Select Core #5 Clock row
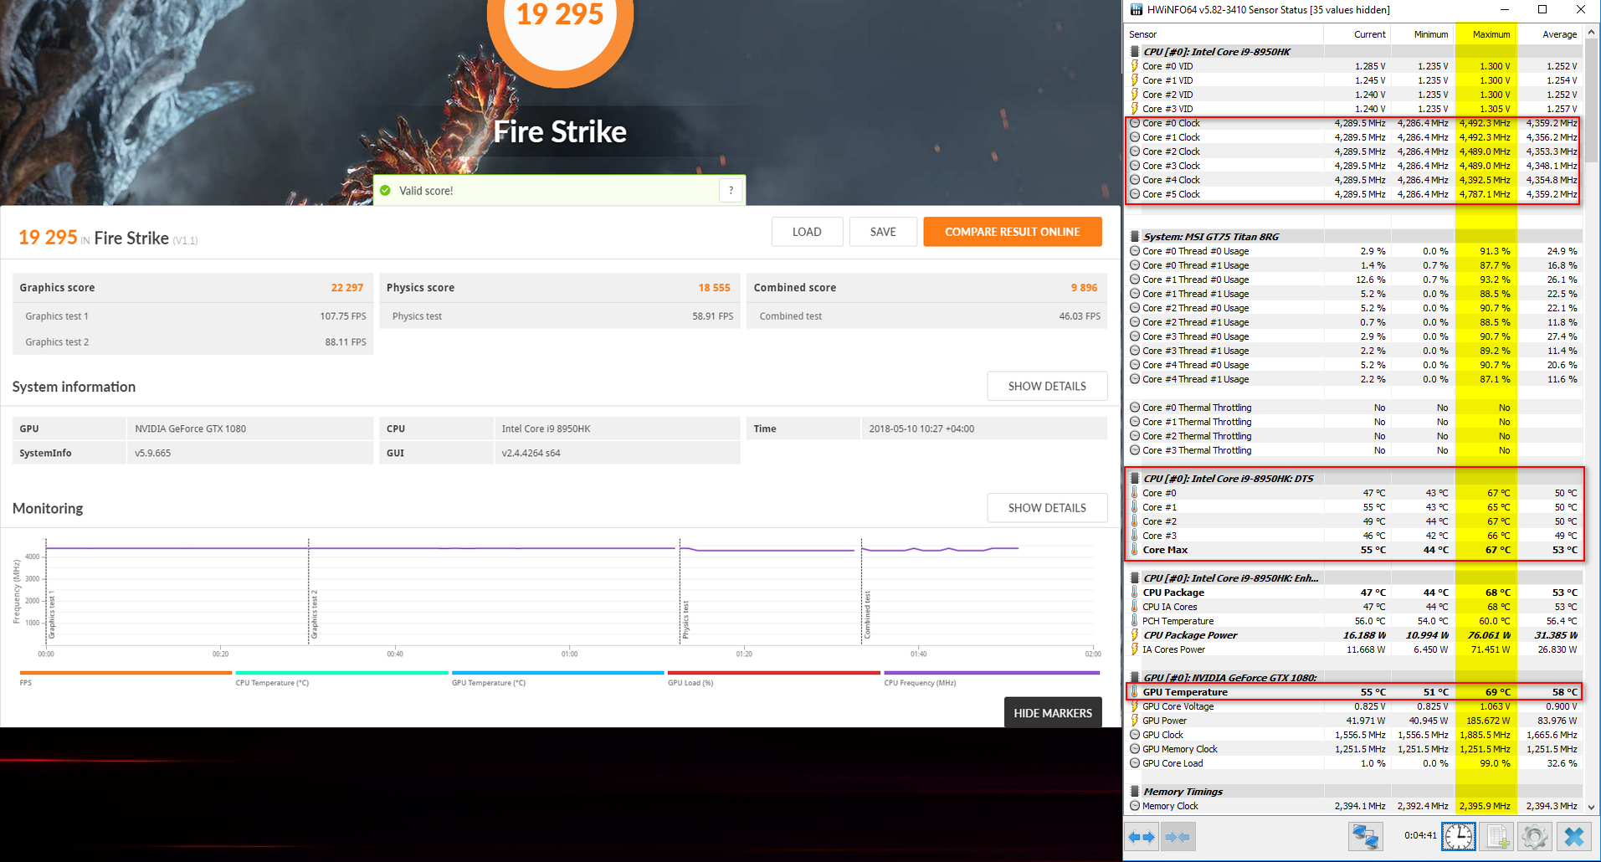 click(x=1353, y=194)
